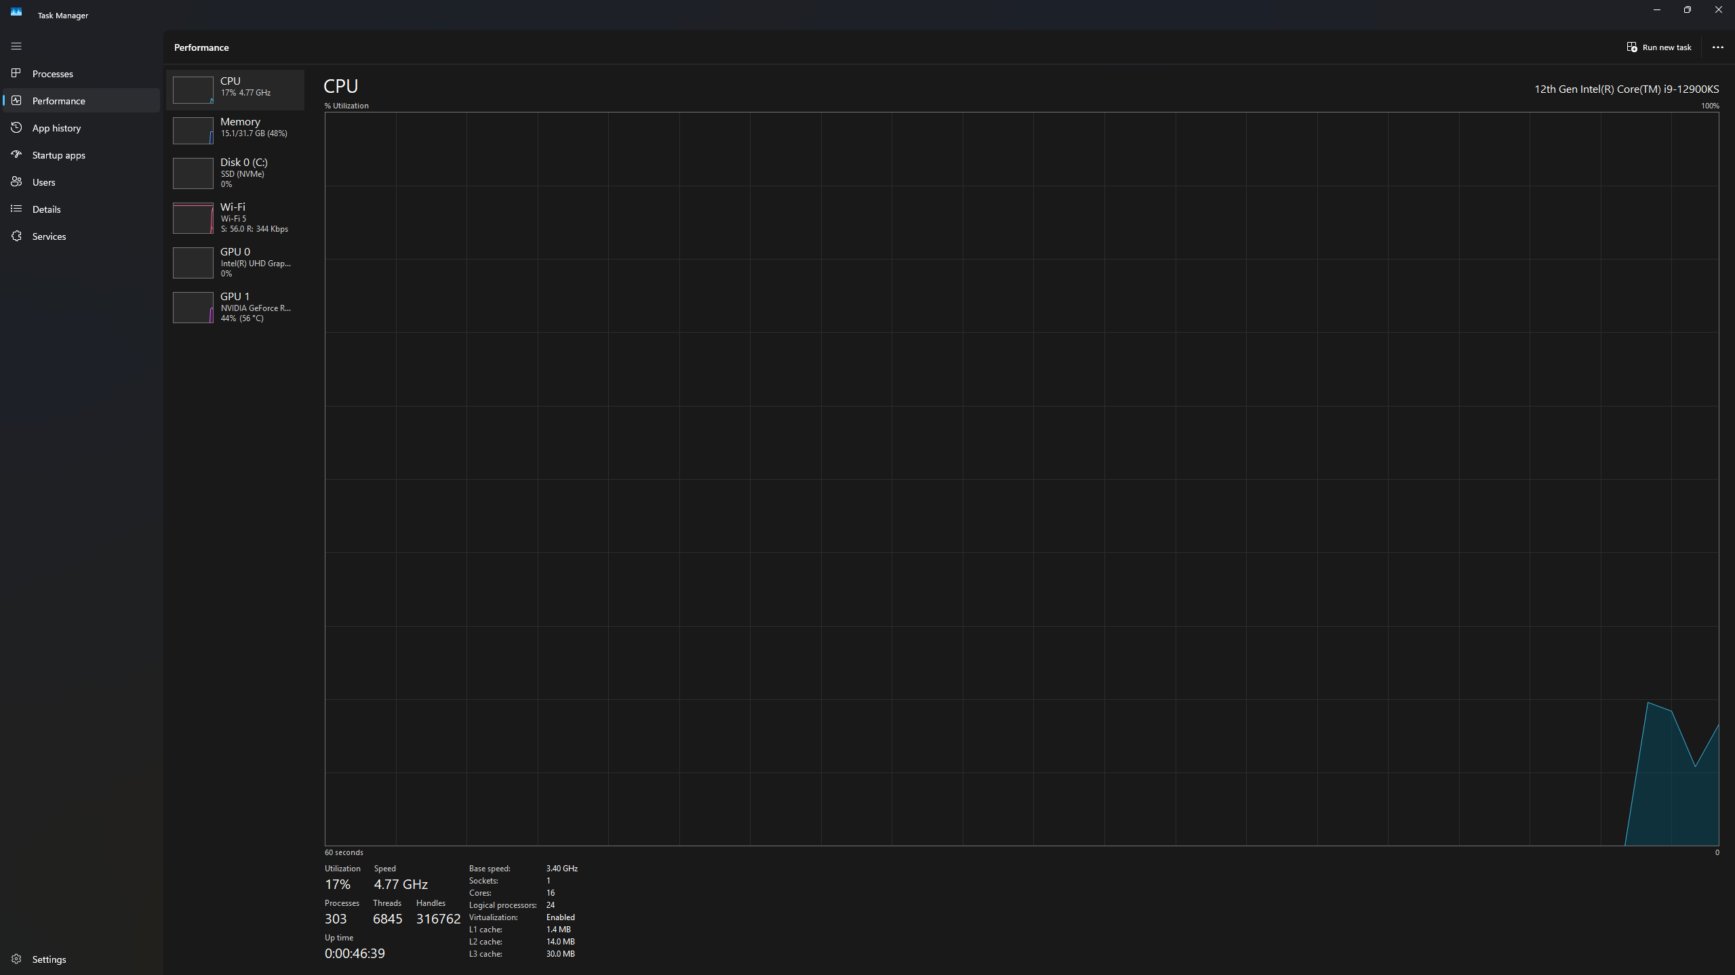Screen dimensions: 1735x975
Task: Click the Details list icon
Action: pyautogui.click(x=16, y=209)
